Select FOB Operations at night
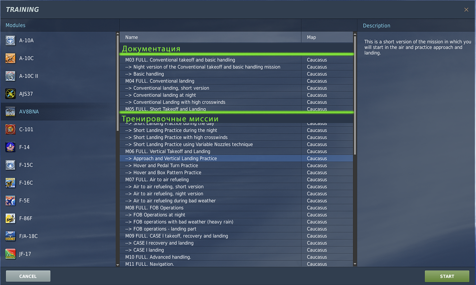 coord(236,214)
